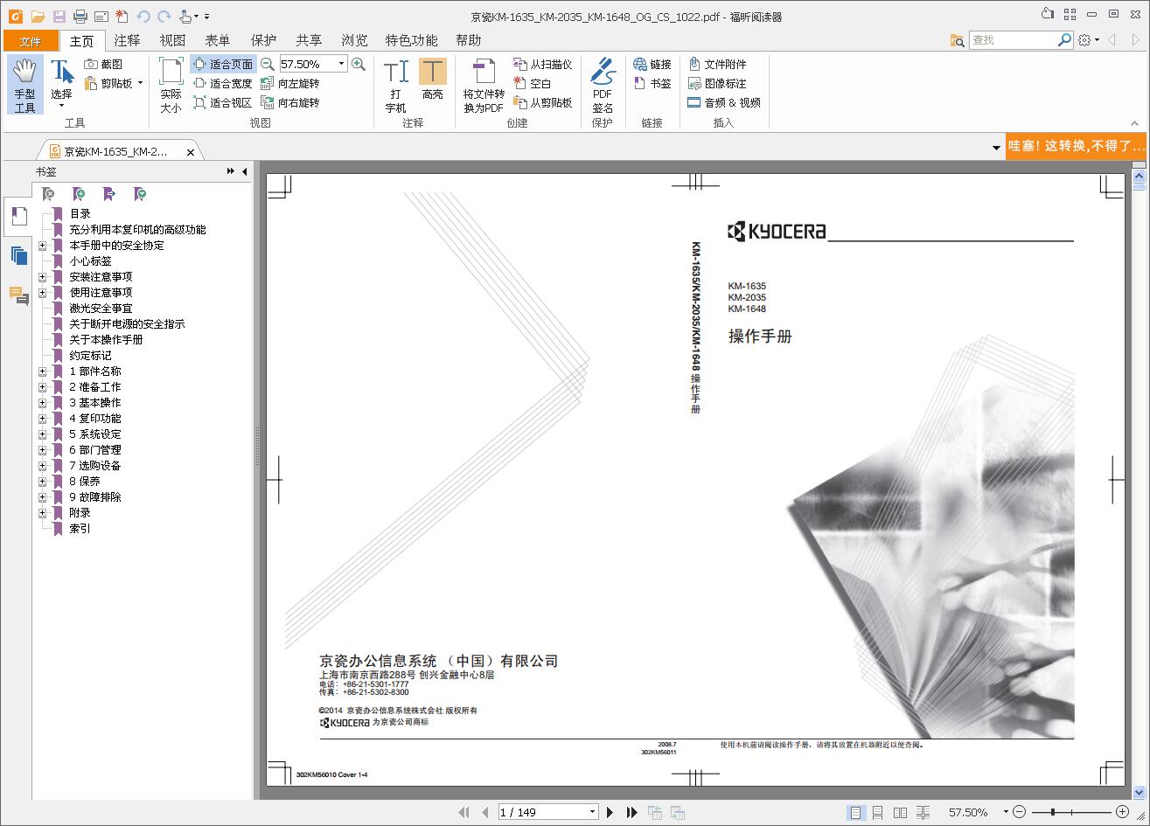Insert Image Annotation (图像标注)

(x=717, y=83)
